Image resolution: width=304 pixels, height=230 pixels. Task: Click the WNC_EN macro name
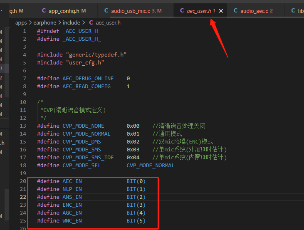tap(72, 221)
